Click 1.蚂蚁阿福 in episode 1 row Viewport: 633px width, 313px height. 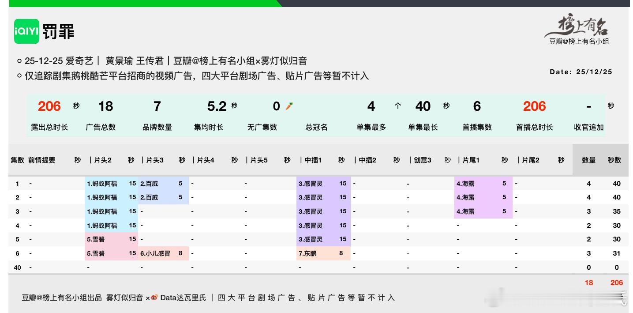click(x=102, y=184)
